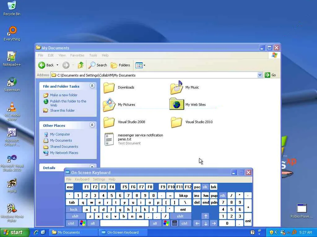The height and width of the screenshot is (237, 317).
Task: Expand the Details panel chevron
Action: click(92, 167)
